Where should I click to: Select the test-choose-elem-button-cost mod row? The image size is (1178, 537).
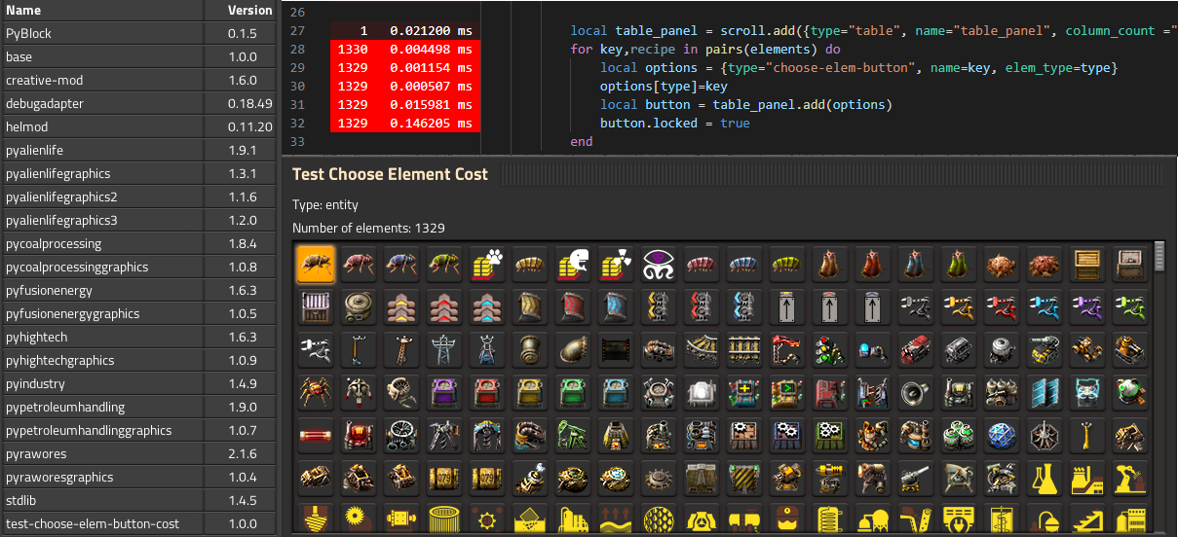(138, 523)
